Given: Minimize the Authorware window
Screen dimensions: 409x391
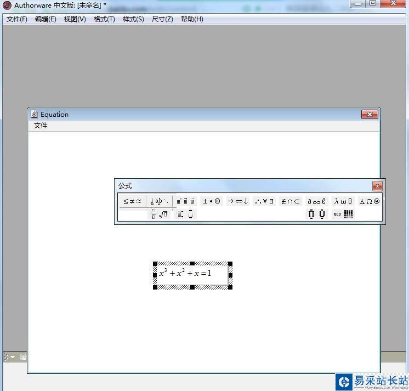Looking at the screenshot, I should click(358, 4).
